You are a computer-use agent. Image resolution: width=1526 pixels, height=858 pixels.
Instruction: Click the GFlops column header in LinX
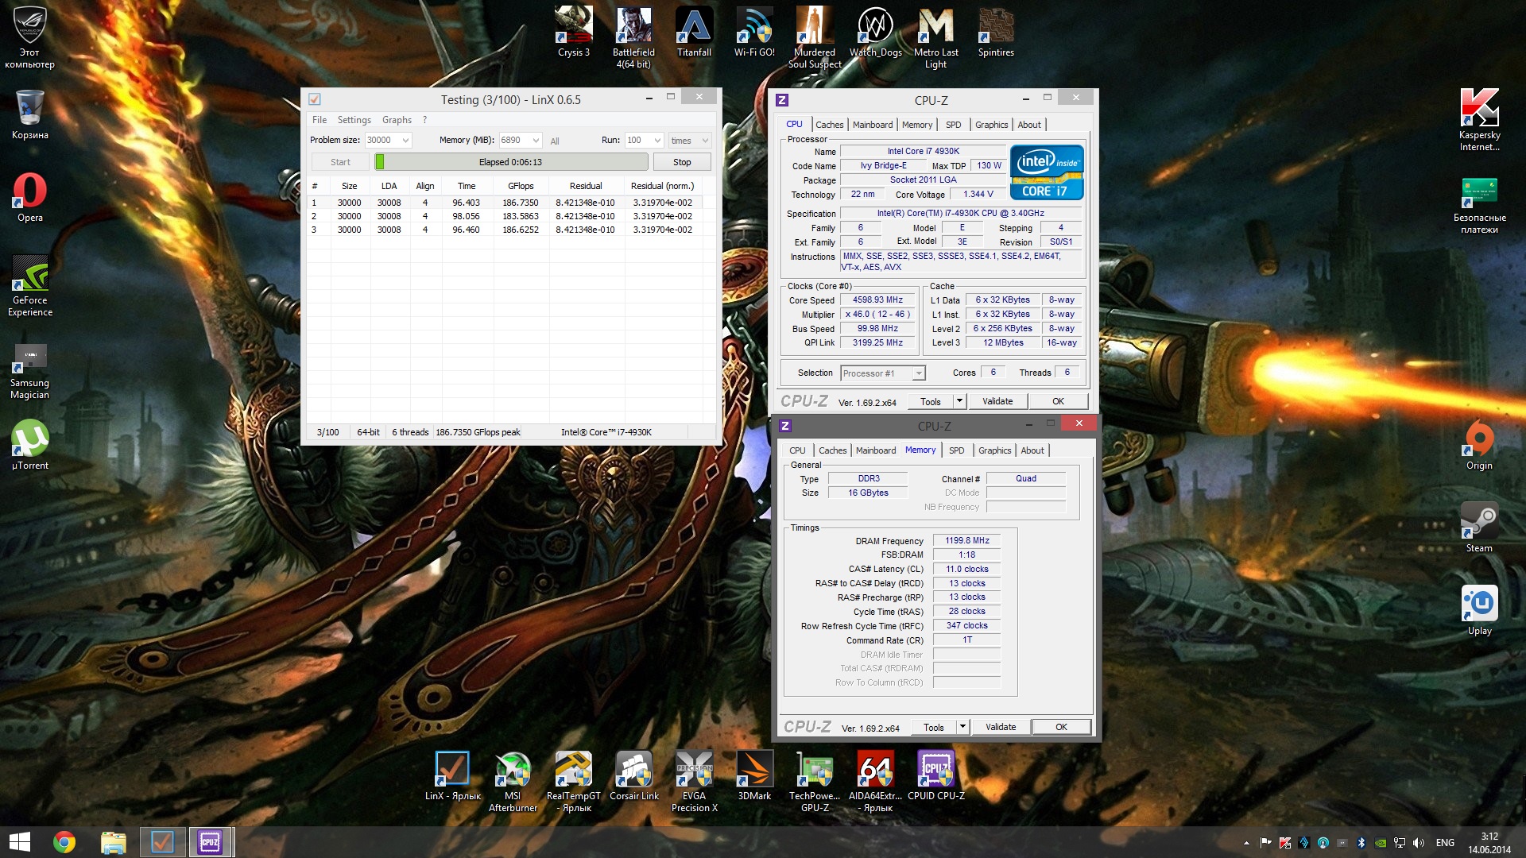[x=521, y=186]
